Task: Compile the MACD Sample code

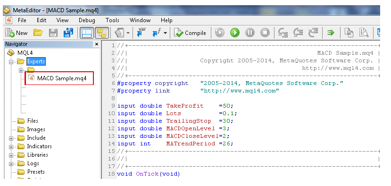Action: tap(190, 33)
